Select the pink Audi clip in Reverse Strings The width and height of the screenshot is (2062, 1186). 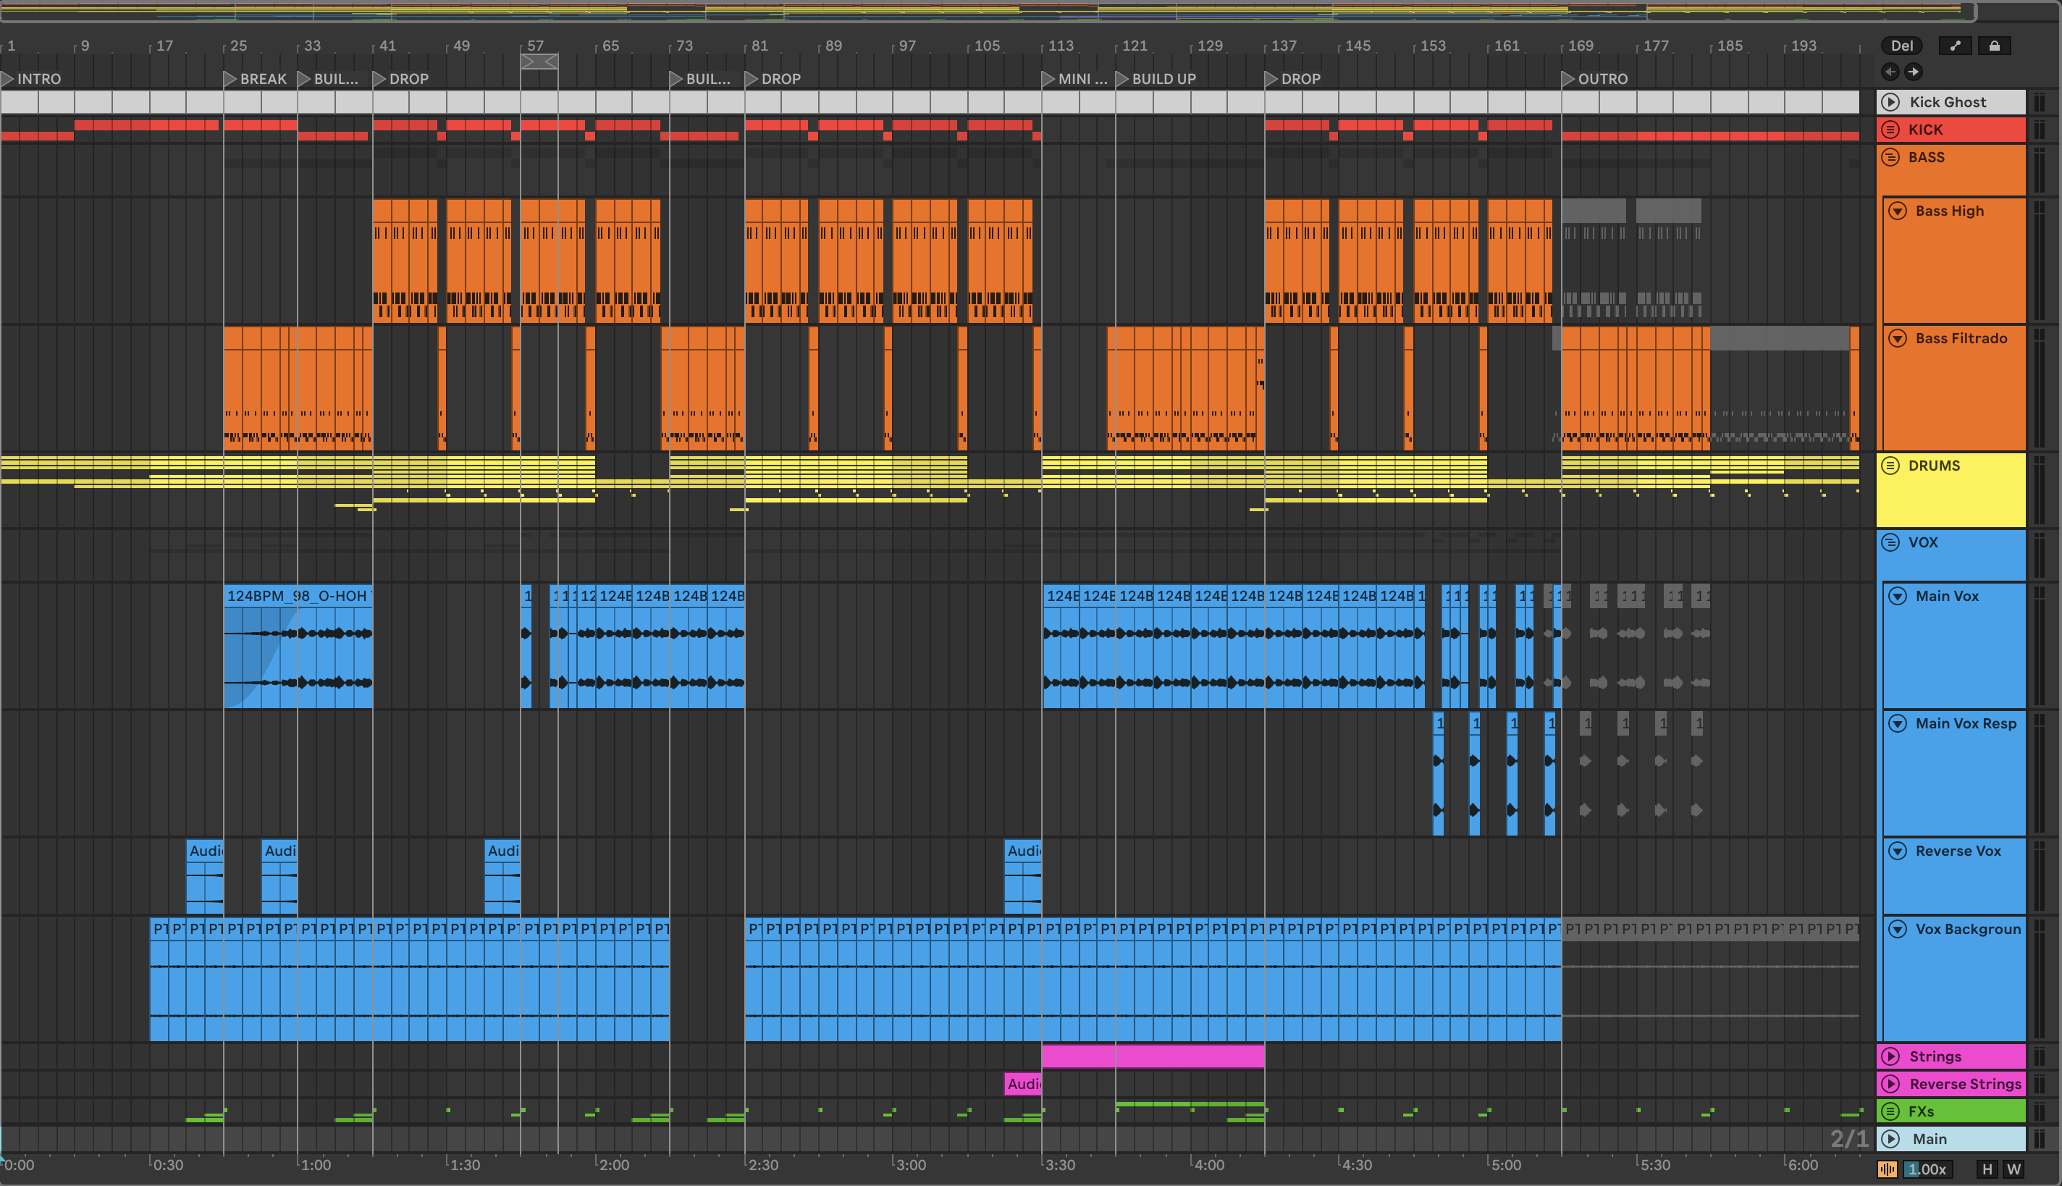point(1023,1084)
